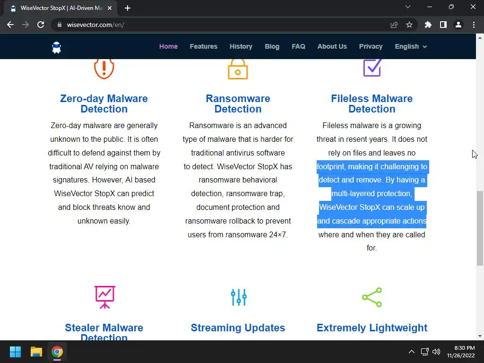View site security lock info
The width and height of the screenshot is (484, 363).
[x=60, y=25]
